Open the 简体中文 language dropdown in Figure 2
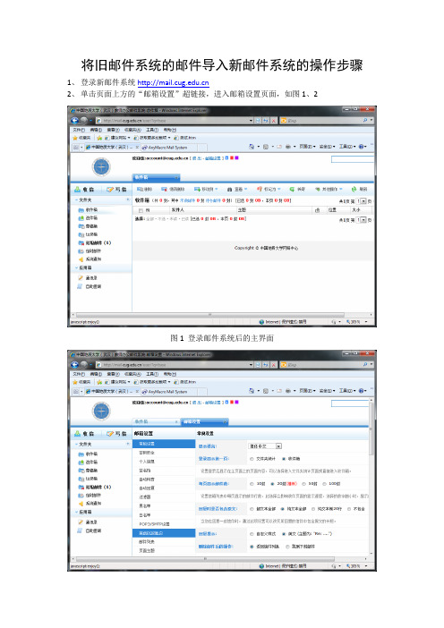 pos(265,446)
